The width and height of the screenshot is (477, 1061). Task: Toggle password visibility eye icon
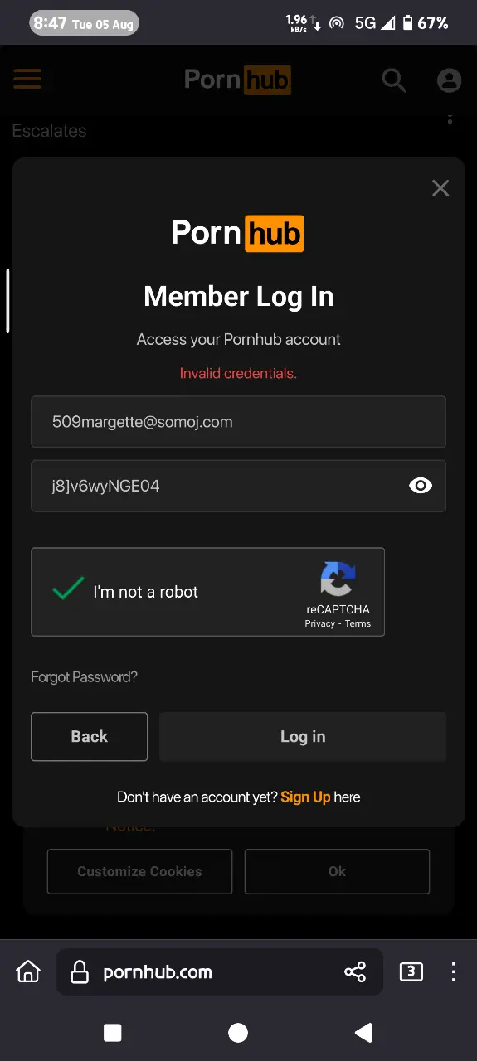coord(421,486)
